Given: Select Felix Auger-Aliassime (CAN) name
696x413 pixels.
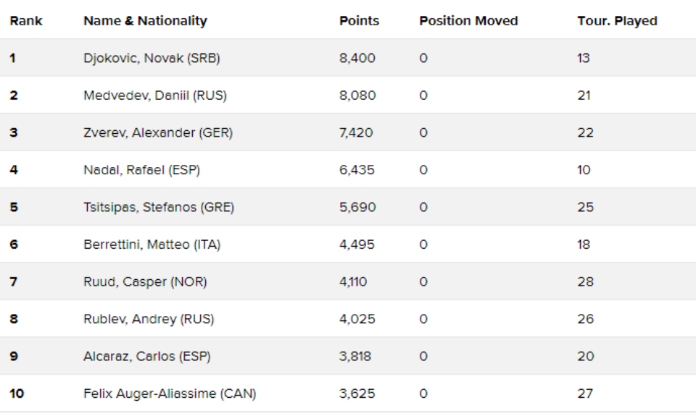Looking at the screenshot, I should point(170,393).
